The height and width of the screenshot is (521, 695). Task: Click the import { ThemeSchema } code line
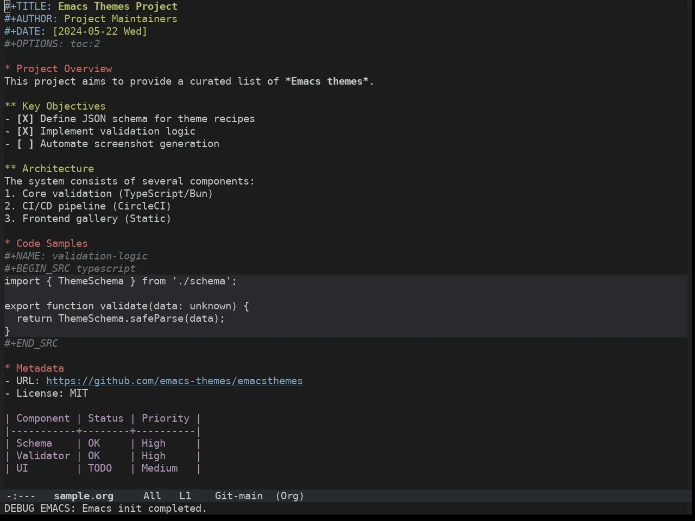(x=121, y=281)
